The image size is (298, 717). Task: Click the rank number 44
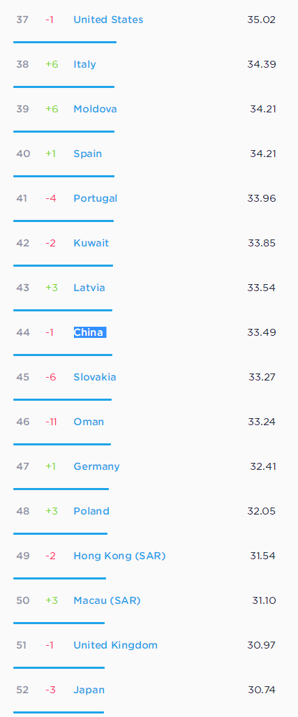point(23,332)
